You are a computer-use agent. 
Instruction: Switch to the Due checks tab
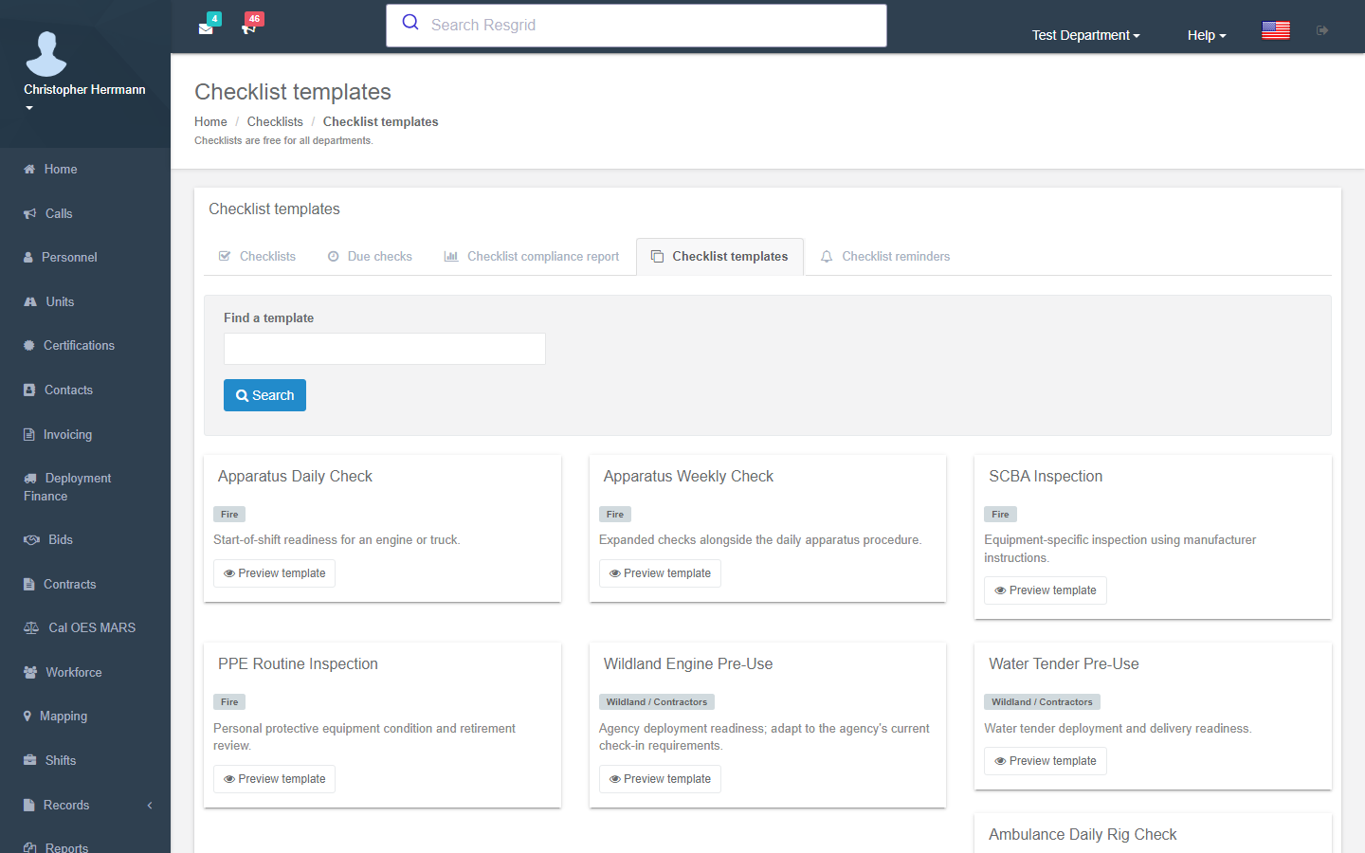pyautogui.click(x=370, y=257)
